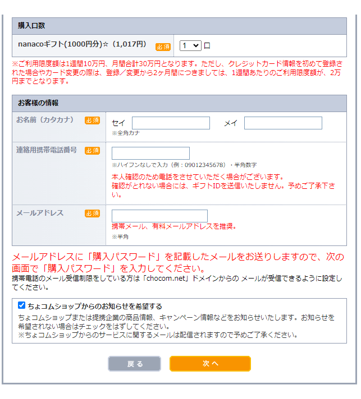Focus the mobile phone number field

tap(150, 154)
